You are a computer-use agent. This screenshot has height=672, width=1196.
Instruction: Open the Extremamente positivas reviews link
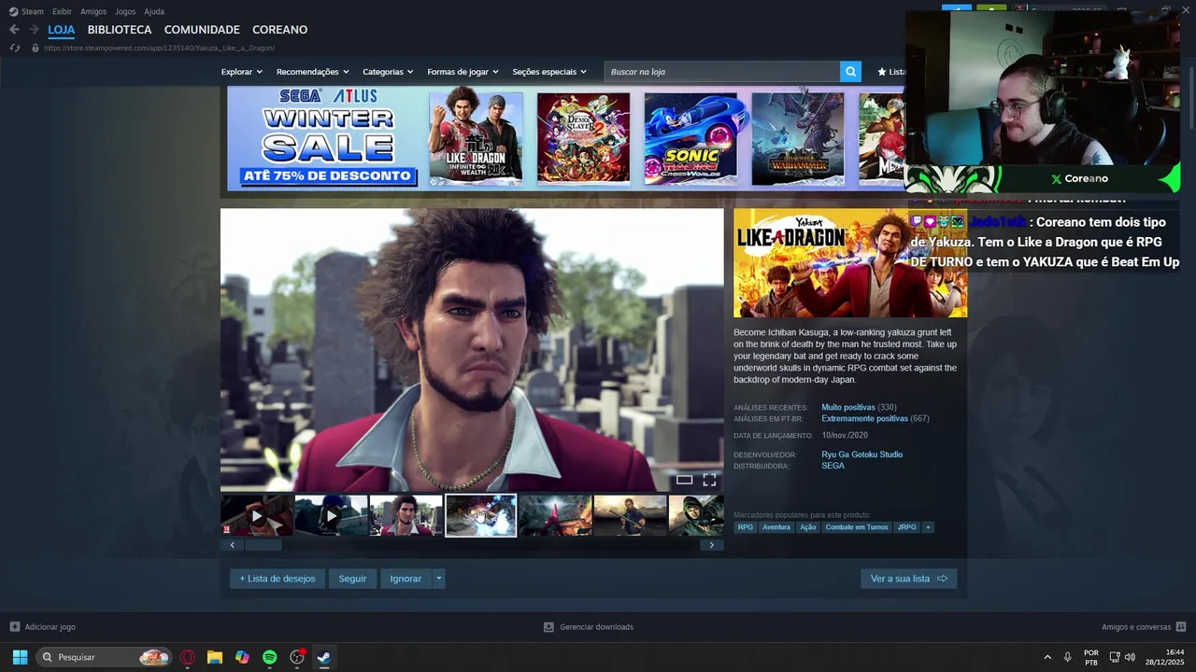point(864,419)
